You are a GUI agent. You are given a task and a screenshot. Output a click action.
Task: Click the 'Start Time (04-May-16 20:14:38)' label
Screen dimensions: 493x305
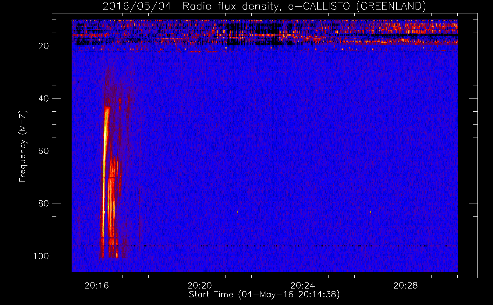click(x=264, y=295)
